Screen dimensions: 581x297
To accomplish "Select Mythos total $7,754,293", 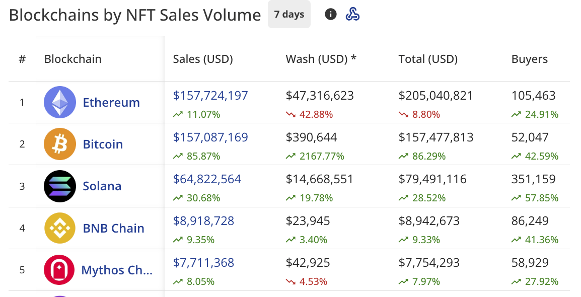I will pyautogui.click(x=429, y=263).
